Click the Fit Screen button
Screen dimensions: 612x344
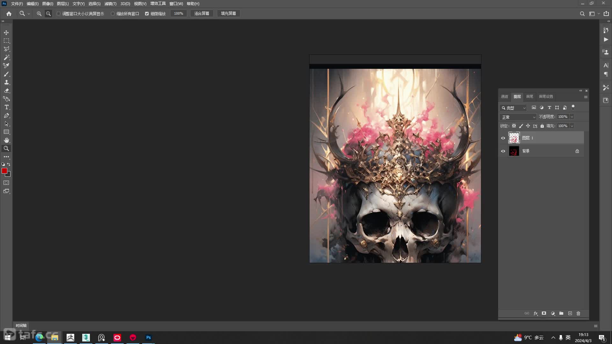[x=202, y=14]
